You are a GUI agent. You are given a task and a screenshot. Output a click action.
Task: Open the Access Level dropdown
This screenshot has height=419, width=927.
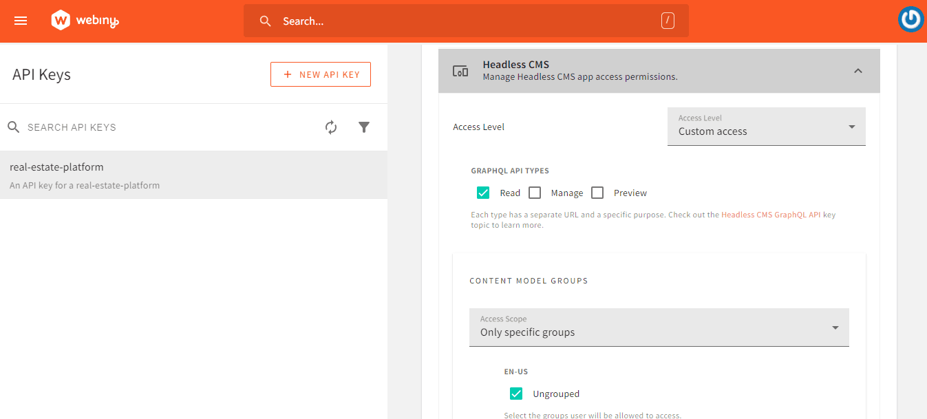pos(766,127)
